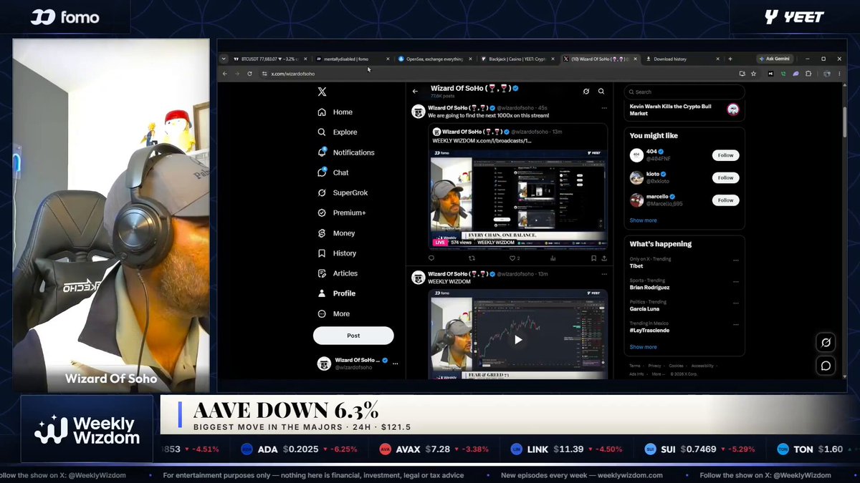Switch to the mentallydisabled fomo tab
Image resolution: width=860 pixels, height=483 pixels.
[x=353, y=59]
